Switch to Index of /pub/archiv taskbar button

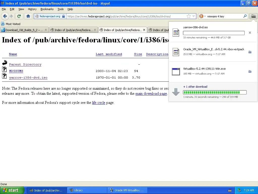tap(47, 190)
